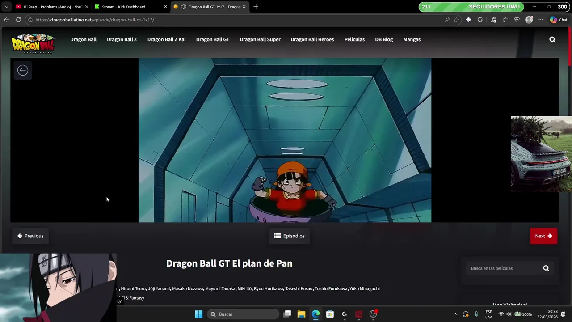The width and height of the screenshot is (572, 322).
Task: Open Dragon Ball Super menu item
Action: pyautogui.click(x=260, y=39)
